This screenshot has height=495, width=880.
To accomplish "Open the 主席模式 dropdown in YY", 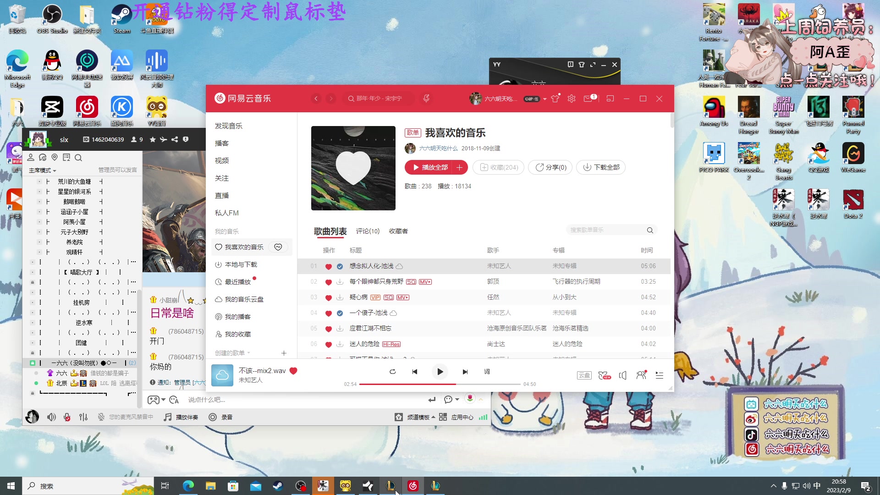I will pyautogui.click(x=43, y=170).
